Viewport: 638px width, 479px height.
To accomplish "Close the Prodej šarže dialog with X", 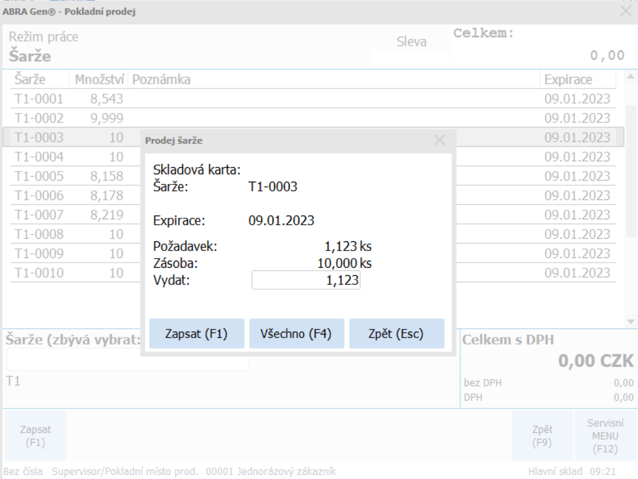I will click(x=439, y=141).
